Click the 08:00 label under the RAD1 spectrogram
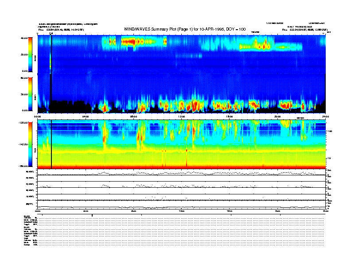The width and height of the screenshot is (351, 271). point(133,116)
